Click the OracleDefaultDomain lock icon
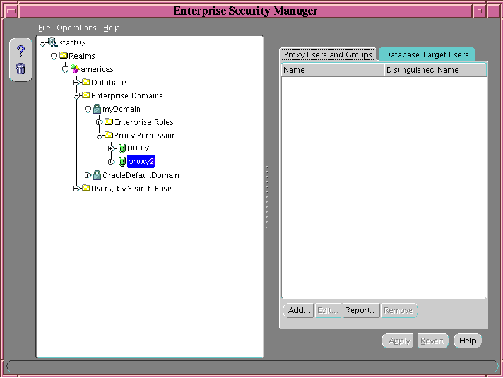Viewport: 503px width, 378px height. coord(97,175)
